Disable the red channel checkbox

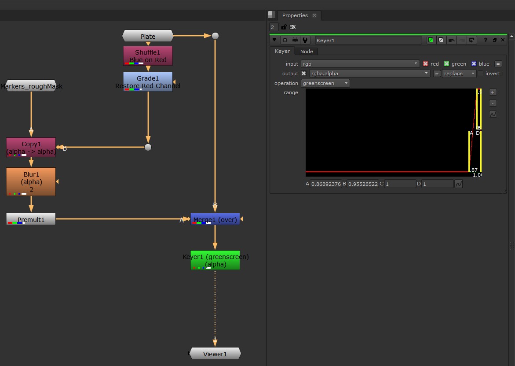[425, 64]
